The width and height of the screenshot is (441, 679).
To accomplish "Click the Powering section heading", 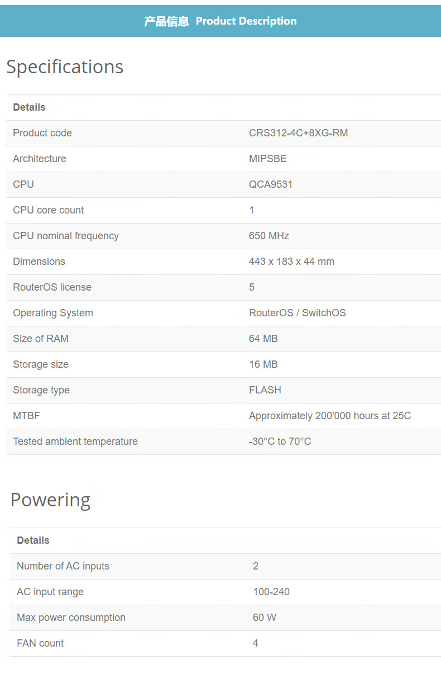I will pyautogui.click(x=50, y=500).
